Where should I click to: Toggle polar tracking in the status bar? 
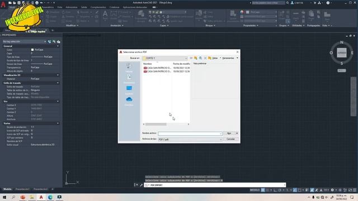pos(280,190)
